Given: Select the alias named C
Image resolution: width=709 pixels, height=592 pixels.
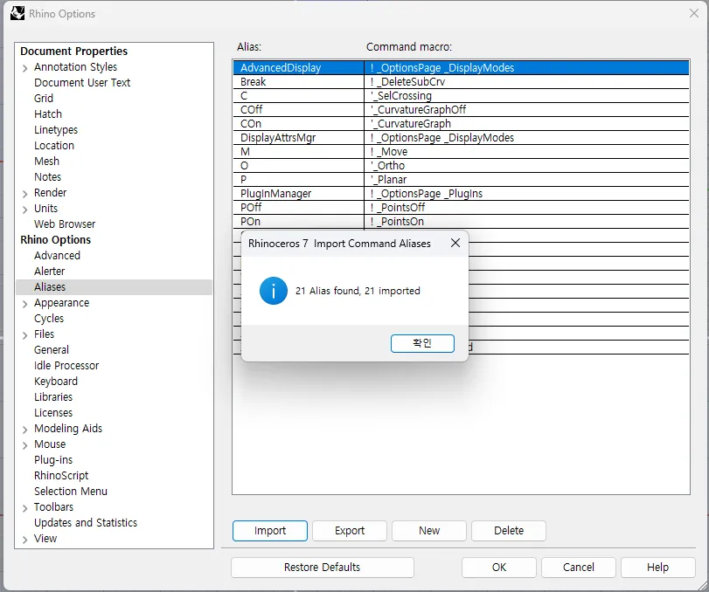Looking at the screenshot, I should (298, 96).
